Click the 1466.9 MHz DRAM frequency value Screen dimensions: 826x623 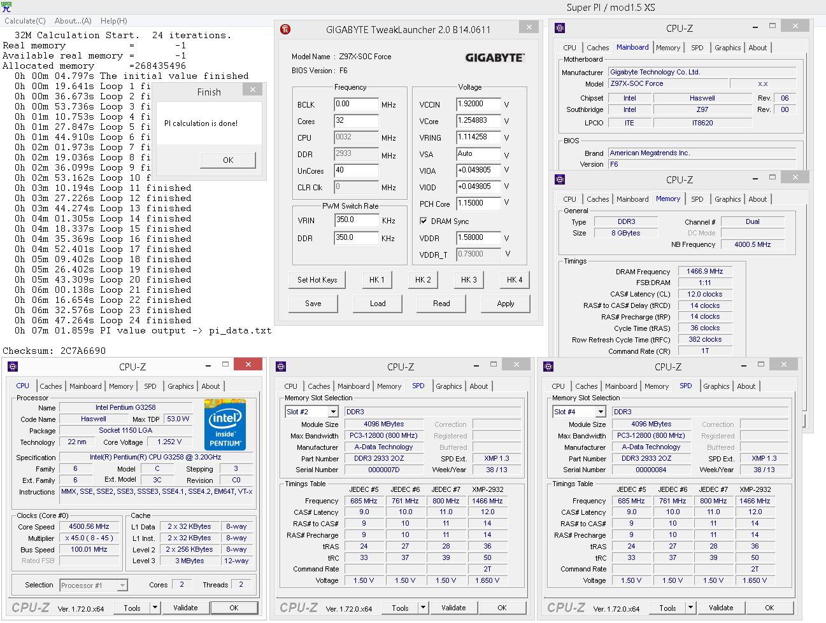pyautogui.click(x=704, y=271)
